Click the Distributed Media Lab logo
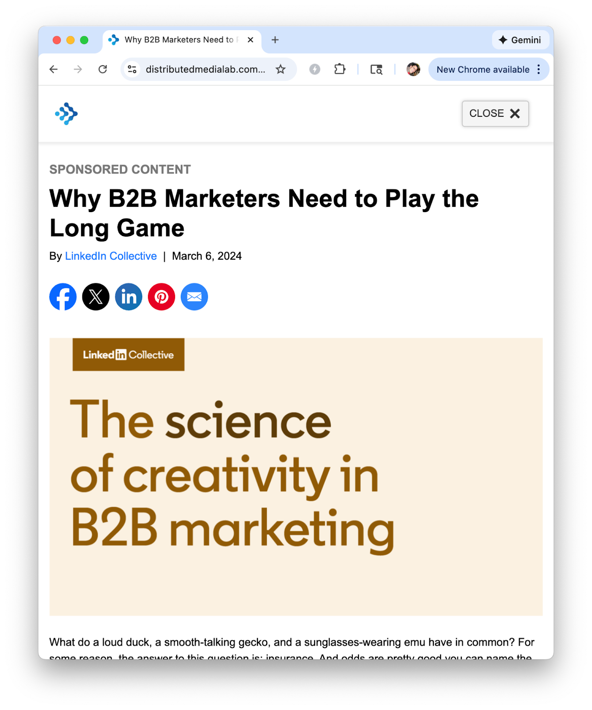The height and width of the screenshot is (710, 592). point(66,114)
